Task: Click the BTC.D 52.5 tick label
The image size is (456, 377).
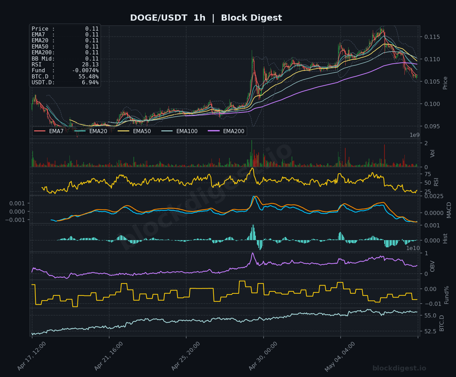Action: (430, 331)
